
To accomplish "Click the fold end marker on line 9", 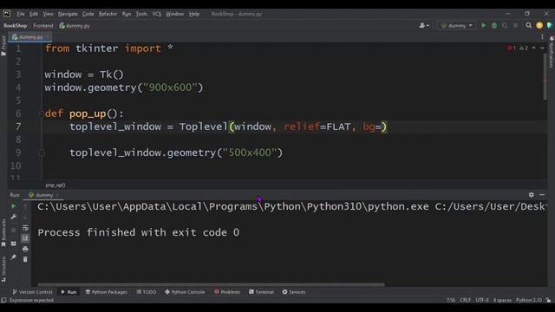I will coord(41,153).
